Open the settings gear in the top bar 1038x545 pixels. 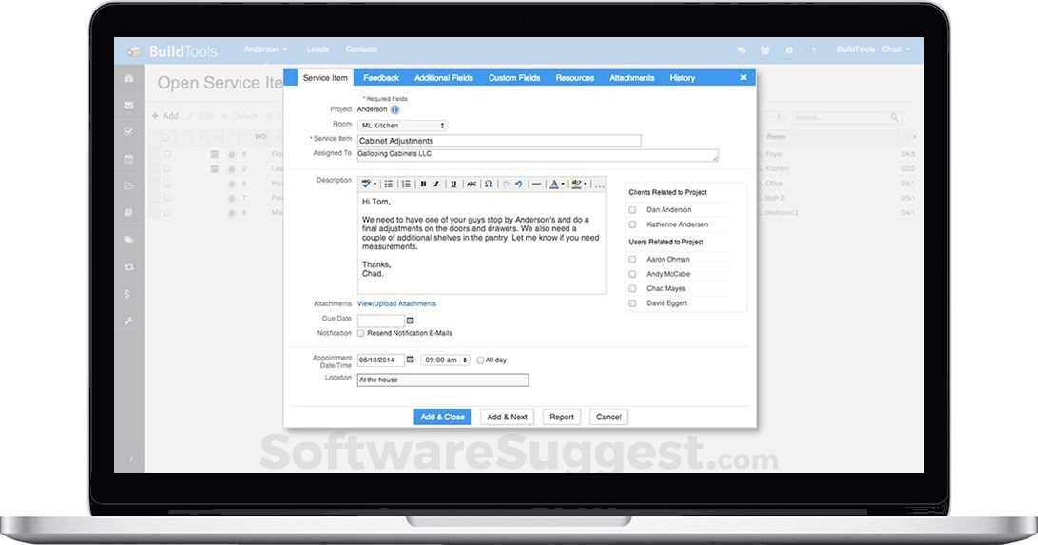click(789, 50)
